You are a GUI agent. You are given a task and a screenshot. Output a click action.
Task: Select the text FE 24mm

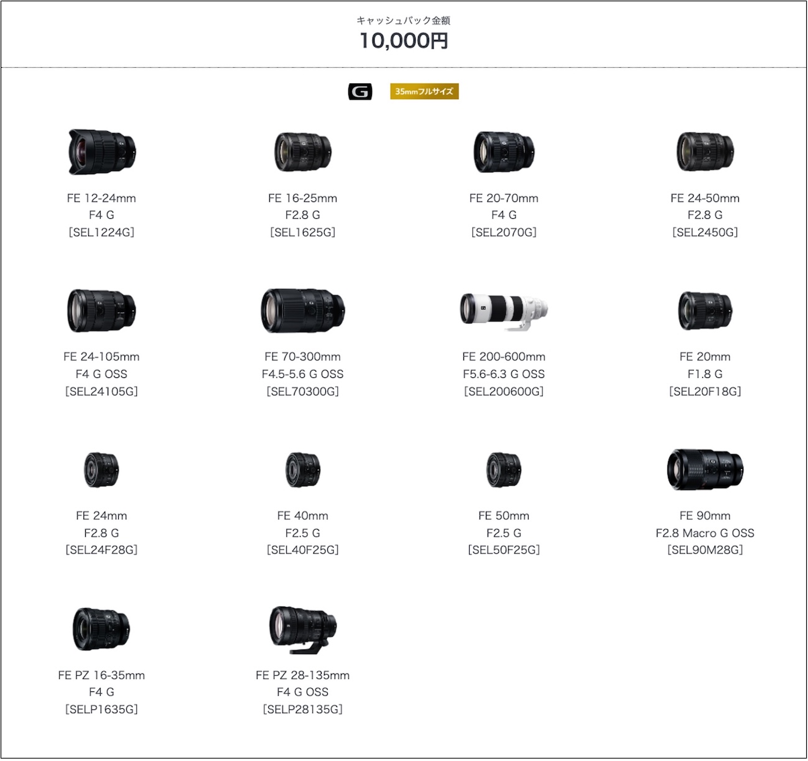point(101,516)
